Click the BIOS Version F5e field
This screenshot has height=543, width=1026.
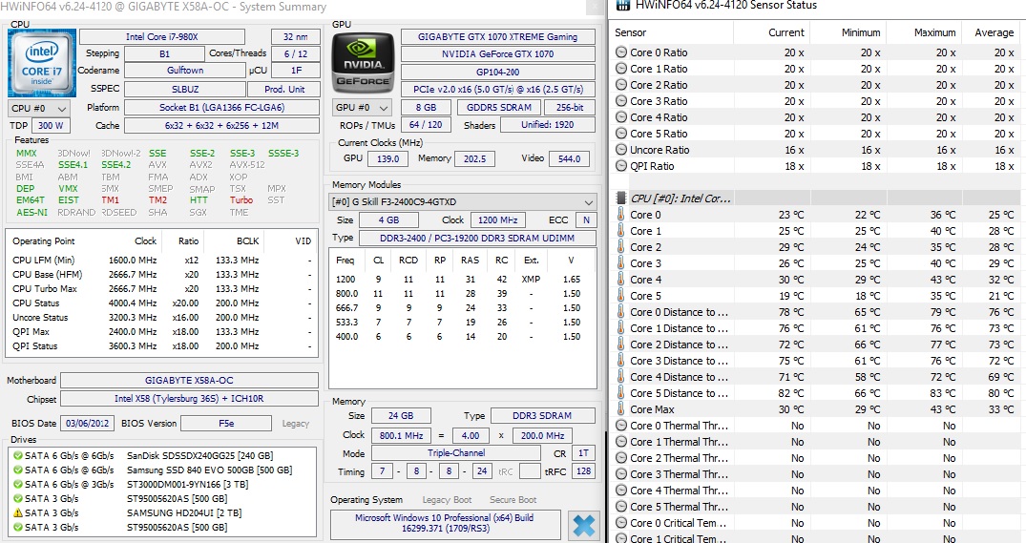coord(226,424)
